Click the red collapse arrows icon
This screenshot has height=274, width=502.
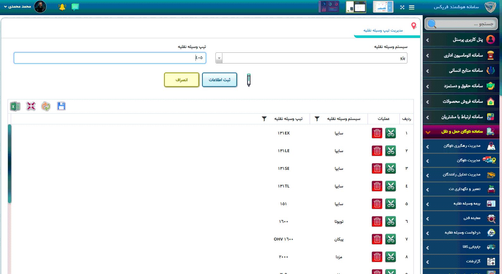point(31,106)
